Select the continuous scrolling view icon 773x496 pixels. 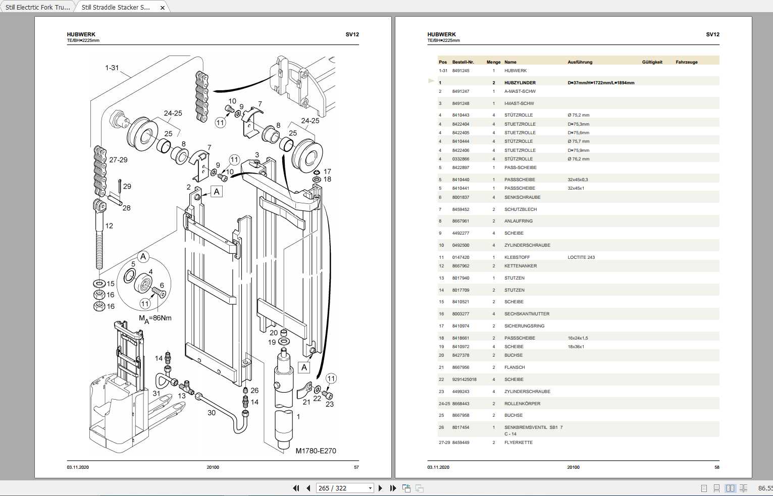[x=717, y=488]
